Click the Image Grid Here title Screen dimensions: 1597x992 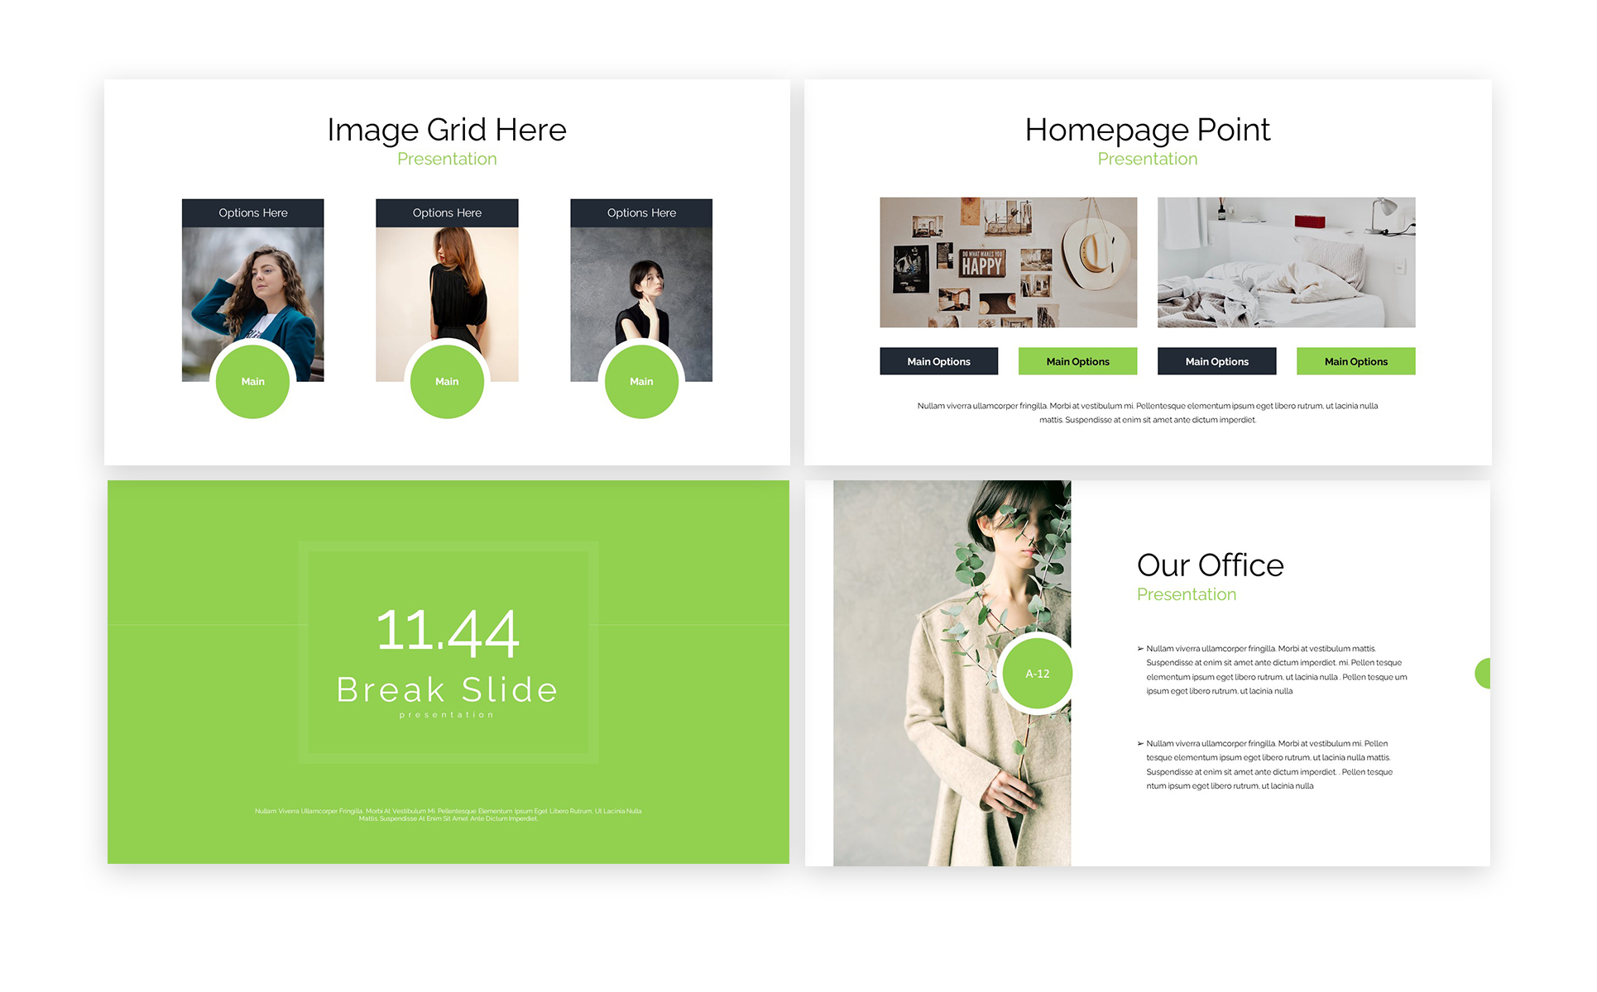click(447, 130)
